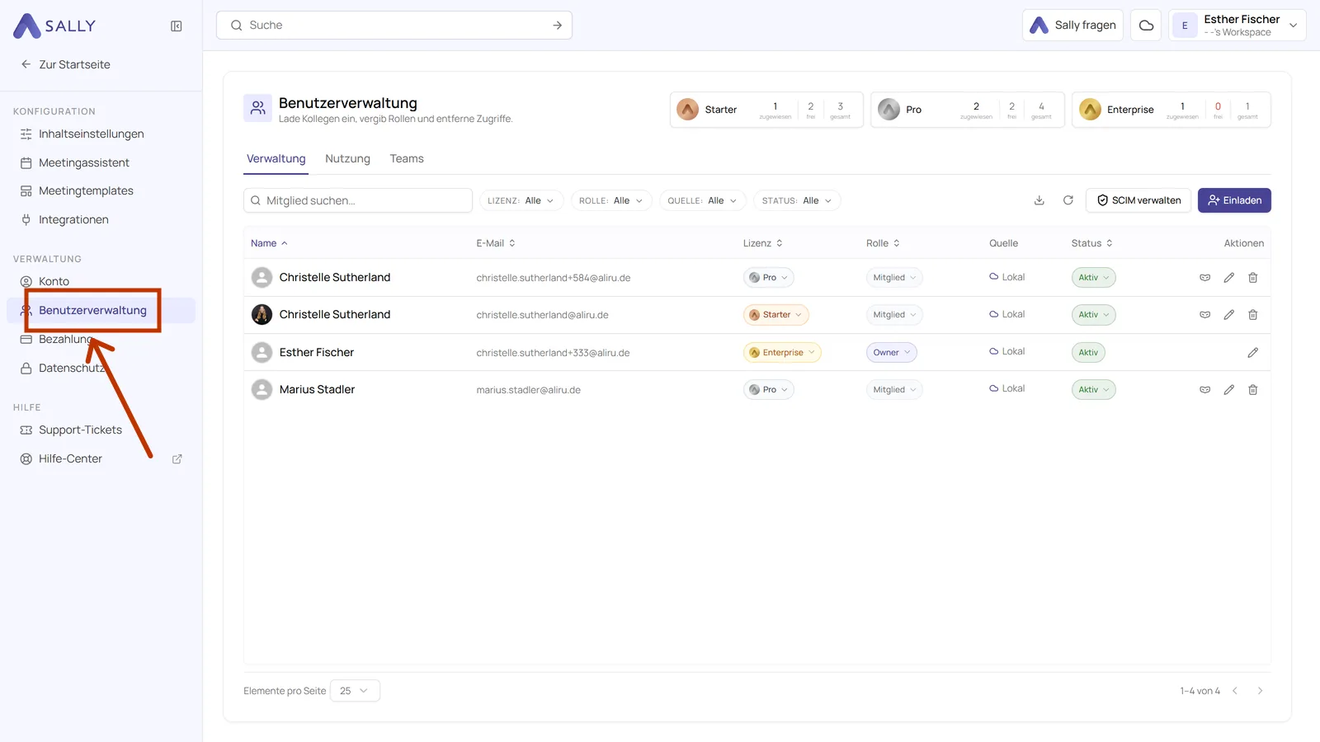Edit Marius Stadler with the pencil icon
The width and height of the screenshot is (1320, 742).
1229,390
